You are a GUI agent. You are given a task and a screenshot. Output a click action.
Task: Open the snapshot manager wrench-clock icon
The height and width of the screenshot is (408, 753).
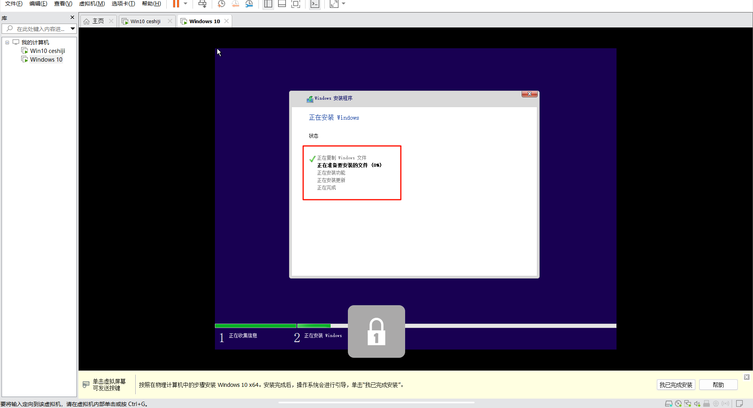point(249,4)
